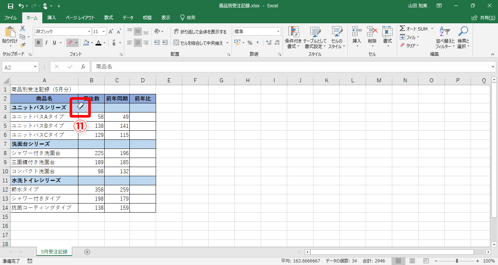Viewport: 498px width, 265px height.
Task: Toggle bold formatting
Action: click(39, 43)
